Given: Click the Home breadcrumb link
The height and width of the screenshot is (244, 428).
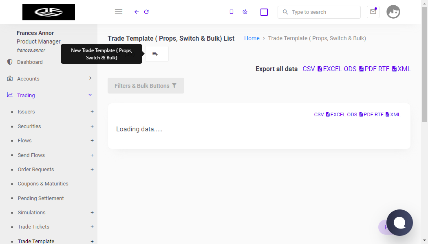Looking at the screenshot, I should pos(252,38).
